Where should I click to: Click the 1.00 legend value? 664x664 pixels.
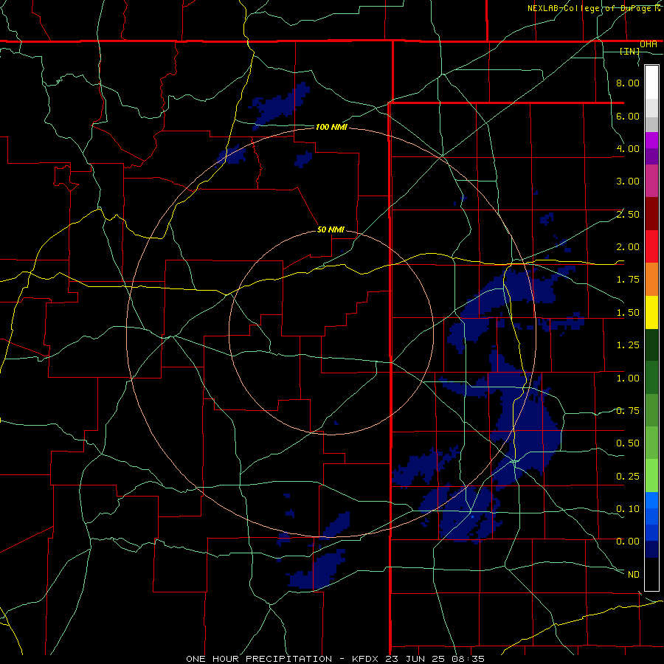pos(628,378)
